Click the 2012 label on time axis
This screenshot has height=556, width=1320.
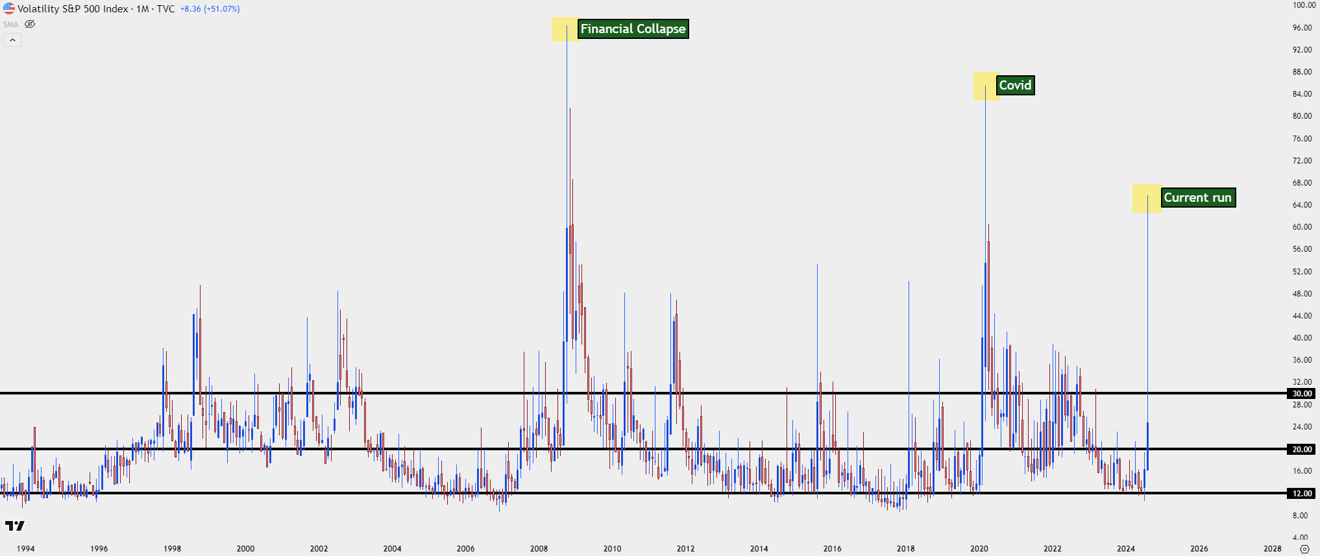pyautogui.click(x=685, y=548)
